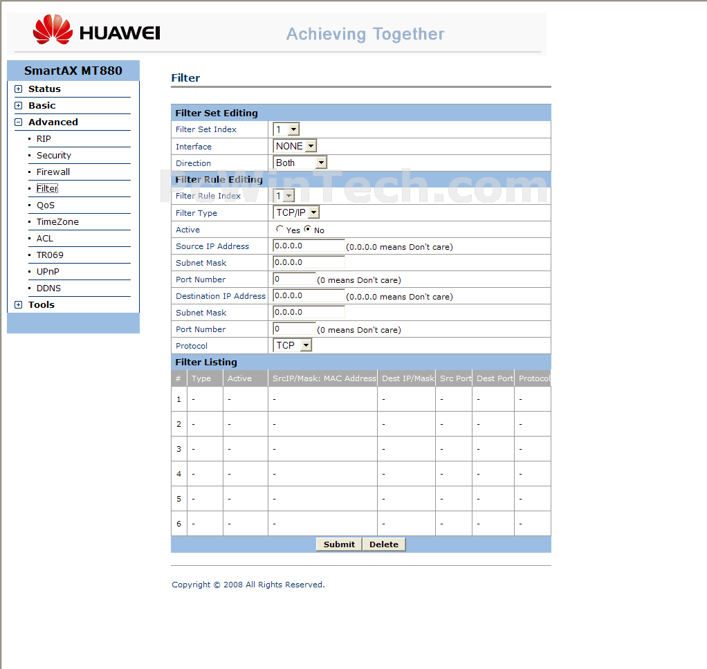Open the Filter Rule Index dropdown
This screenshot has width=707, height=669.
point(284,196)
